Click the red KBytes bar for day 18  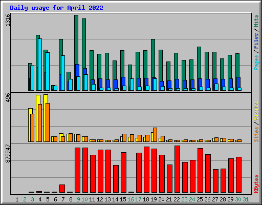click(x=146, y=170)
